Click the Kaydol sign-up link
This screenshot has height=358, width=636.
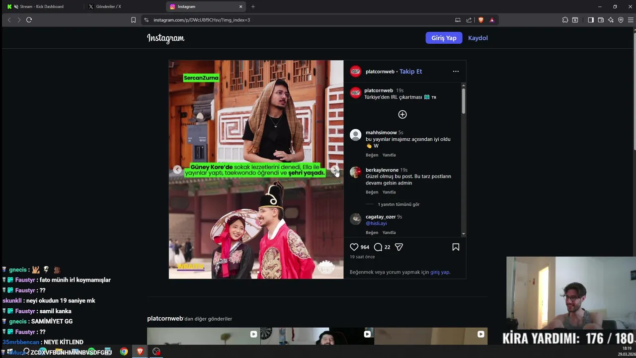coord(477,38)
